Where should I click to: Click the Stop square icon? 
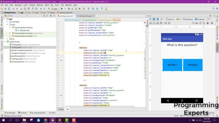coord(79,9)
